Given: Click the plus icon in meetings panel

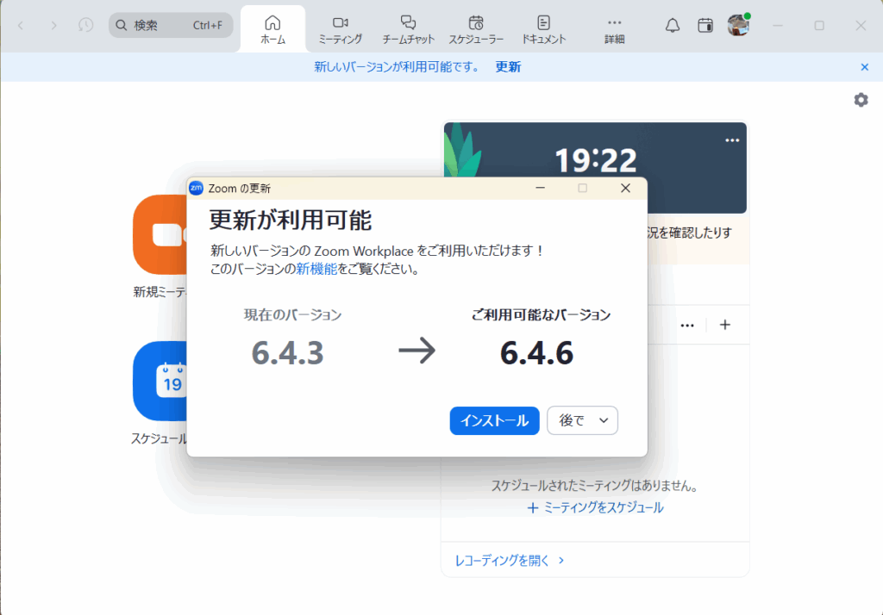Looking at the screenshot, I should click(724, 325).
